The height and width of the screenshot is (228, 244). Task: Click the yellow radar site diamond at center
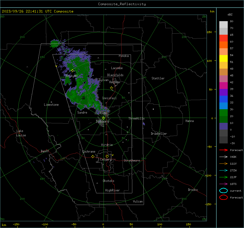pyautogui.click(x=103, y=118)
